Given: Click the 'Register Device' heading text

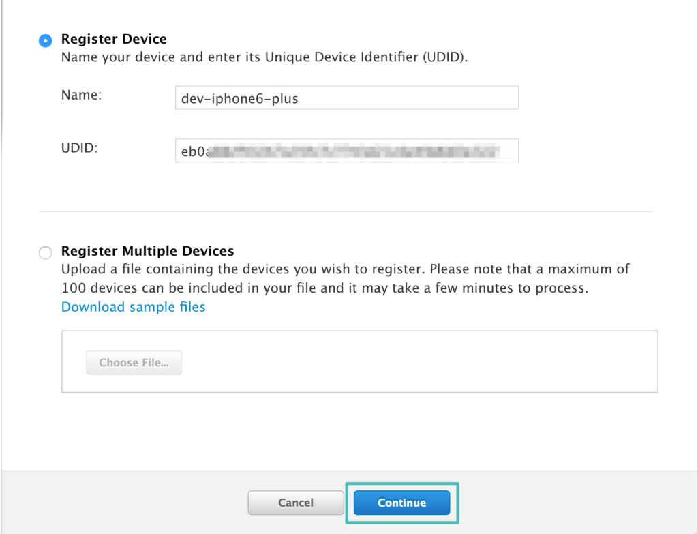Looking at the screenshot, I should [114, 39].
